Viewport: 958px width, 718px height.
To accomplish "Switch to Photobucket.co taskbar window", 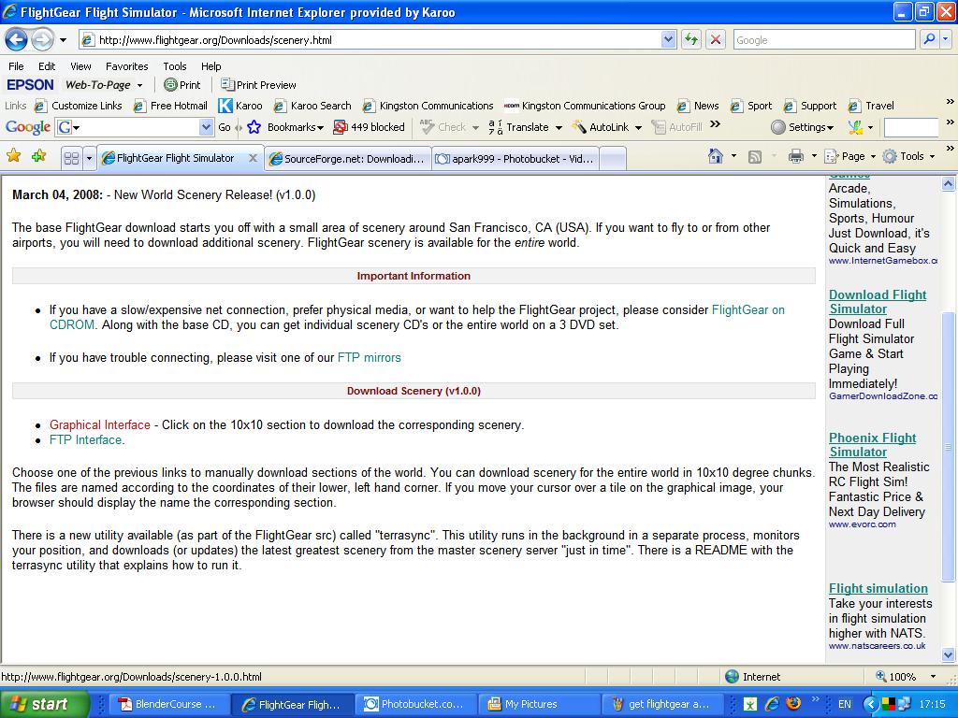I will [416, 704].
